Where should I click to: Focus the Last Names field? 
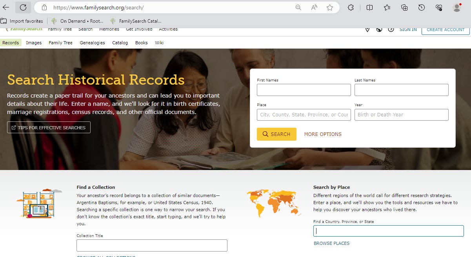[x=402, y=90]
